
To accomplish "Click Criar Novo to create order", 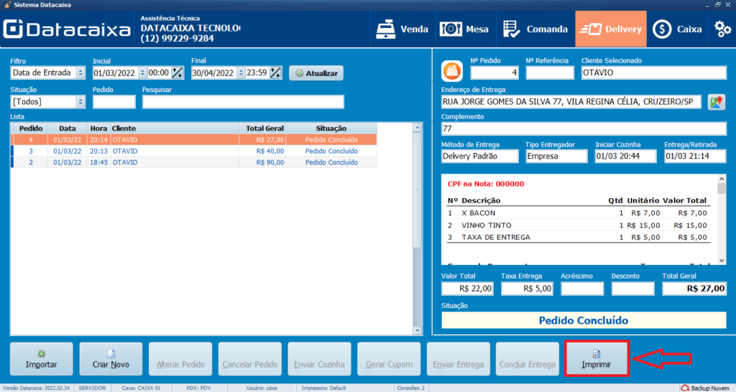I will [x=111, y=358].
